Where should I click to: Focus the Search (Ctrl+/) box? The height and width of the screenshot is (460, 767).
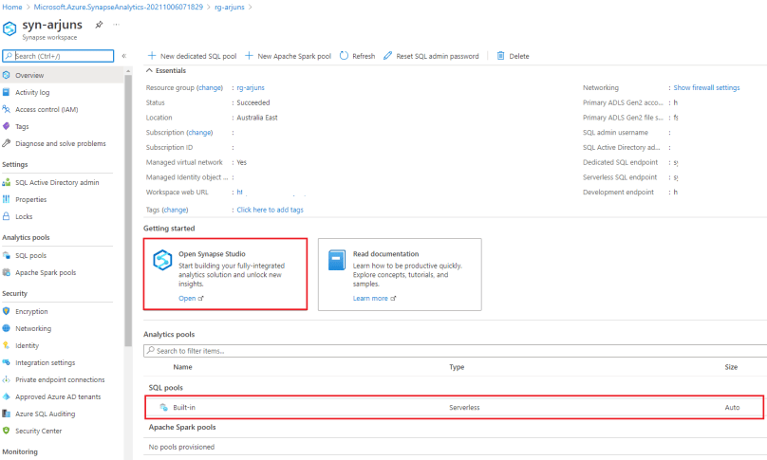(x=58, y=56)
